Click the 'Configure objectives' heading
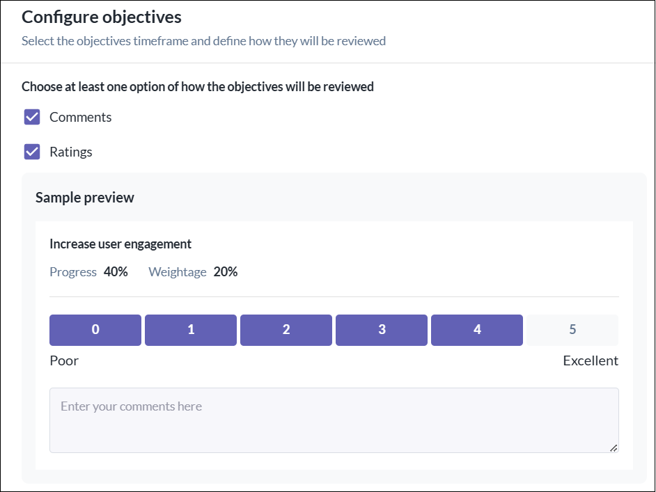The width and height of the screenshot is (656, 492). (101, 17)
